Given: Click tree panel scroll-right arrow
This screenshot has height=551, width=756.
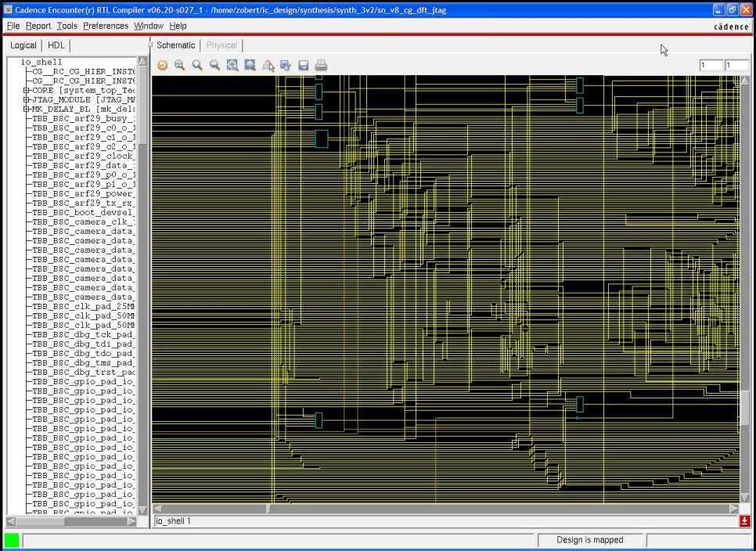Looking at the screenshot, I should [131, 521].
